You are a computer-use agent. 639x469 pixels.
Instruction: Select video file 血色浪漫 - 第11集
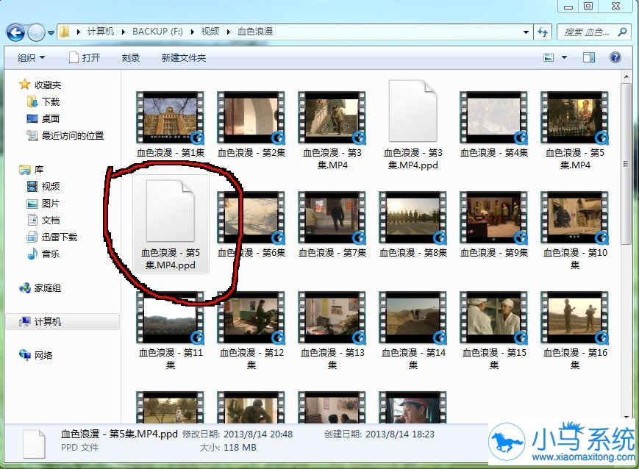click(171, 331)
